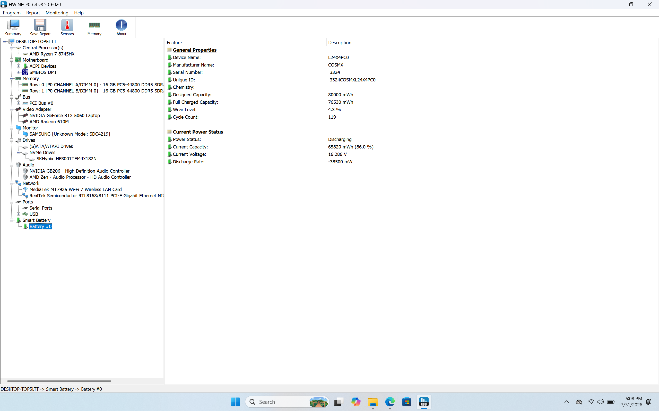Screen dimensions: 659x411
Task: Open Microsoft Edge from the taskbar
Action: pyautogui.click(x=390, y=402)
